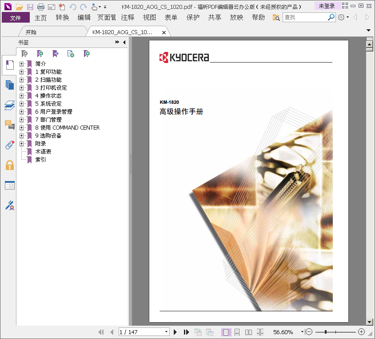375x339 pixels.
Task: Switch to the 转换 ribbon tab
Action: point(62,17)
